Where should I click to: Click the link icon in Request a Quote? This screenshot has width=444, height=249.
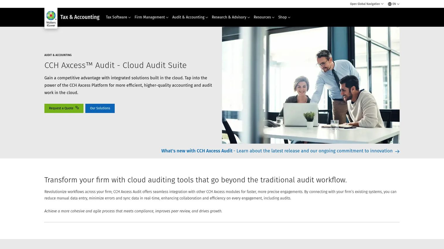(x=77, y=108)
